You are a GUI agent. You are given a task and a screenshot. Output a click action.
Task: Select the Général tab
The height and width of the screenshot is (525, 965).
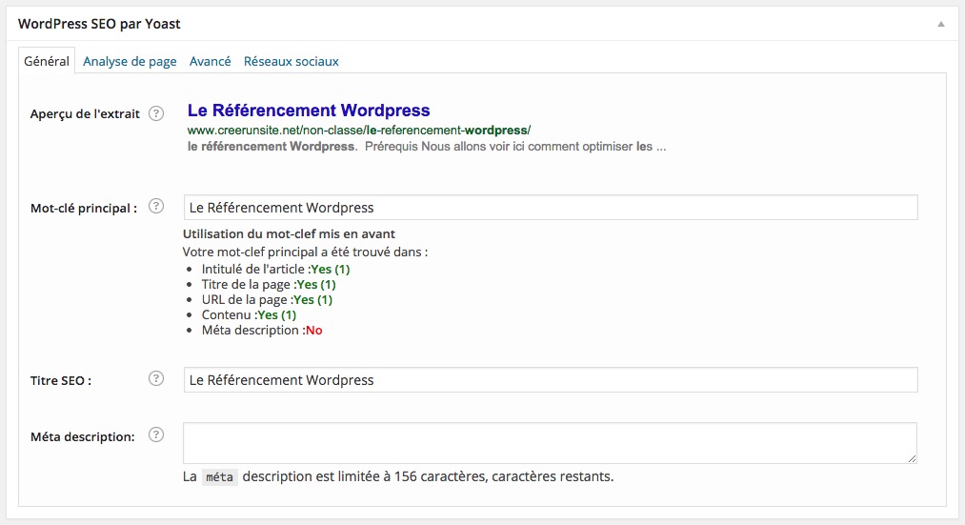[x=47, y=61]
